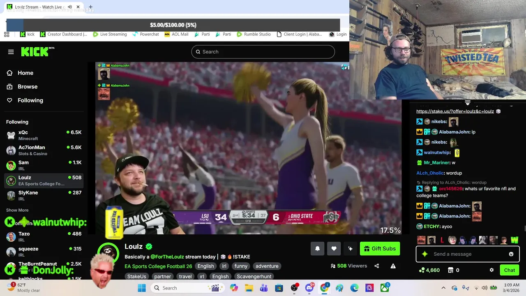Open Ac7ionMan channel in sidebar
Image resolution: width=526 pixels, height=296 pixels.
pos(44,150)
